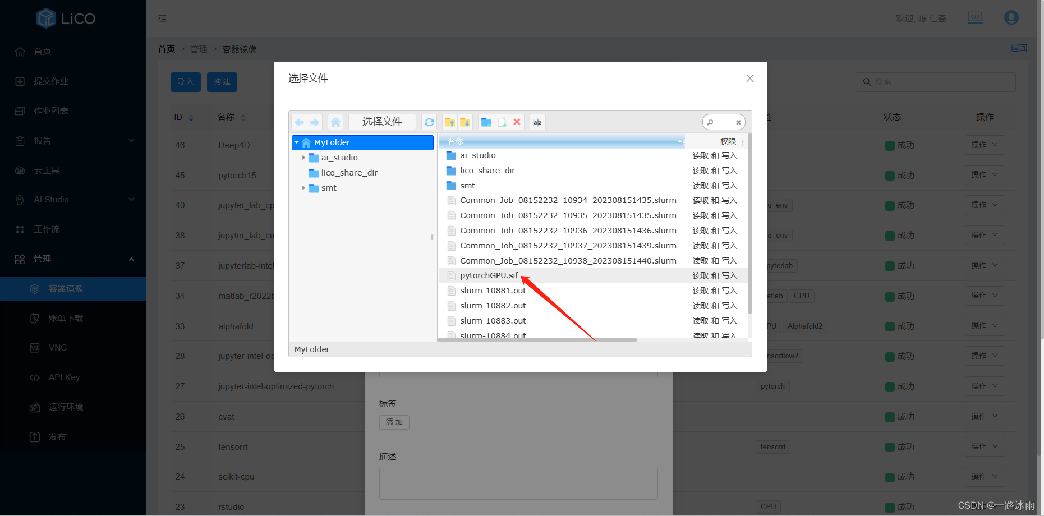The height and width of the screenshot is (516, 1044).
Task: Create a new folder
Action: click(486, 122)
